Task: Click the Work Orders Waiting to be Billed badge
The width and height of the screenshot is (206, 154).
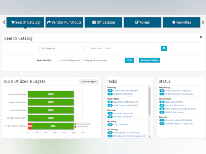Action: click(162, 109)
